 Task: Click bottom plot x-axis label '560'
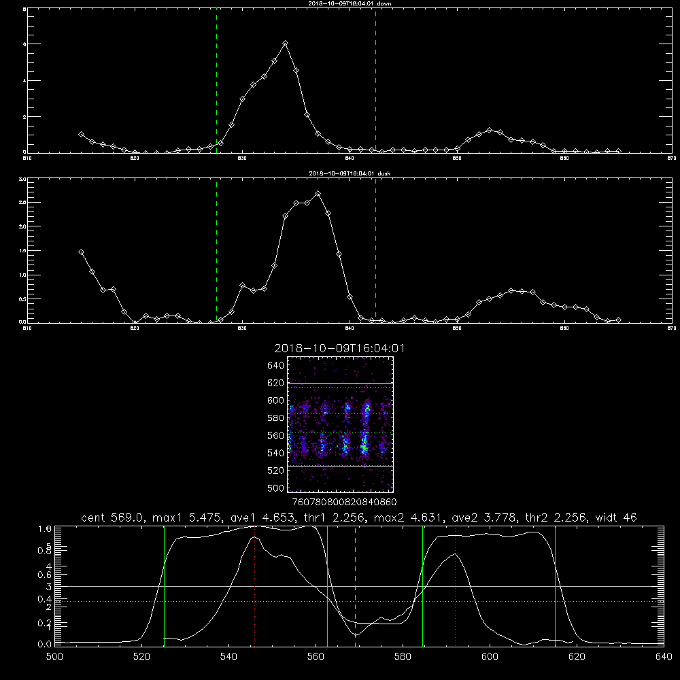click(x=316, y=657)
